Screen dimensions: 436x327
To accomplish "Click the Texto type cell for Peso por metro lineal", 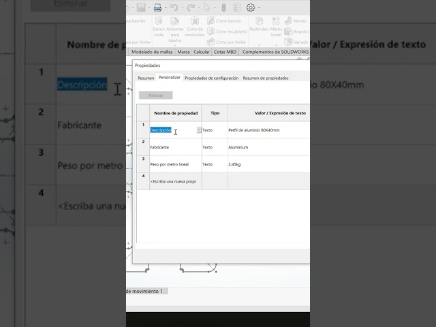I will [215, 164].
